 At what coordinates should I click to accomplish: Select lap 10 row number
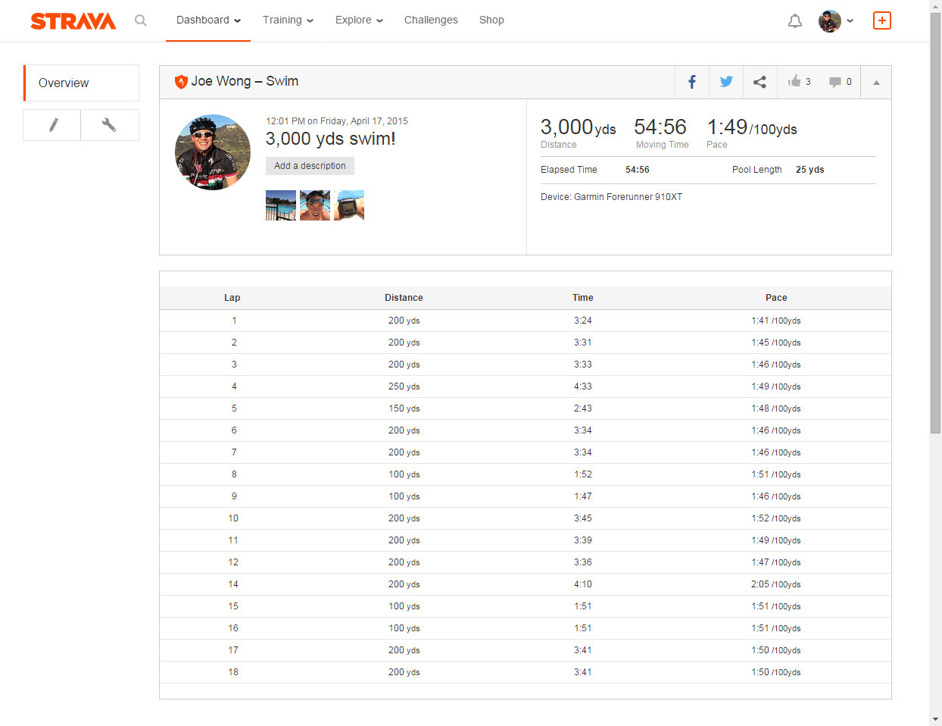click(233, 518)
